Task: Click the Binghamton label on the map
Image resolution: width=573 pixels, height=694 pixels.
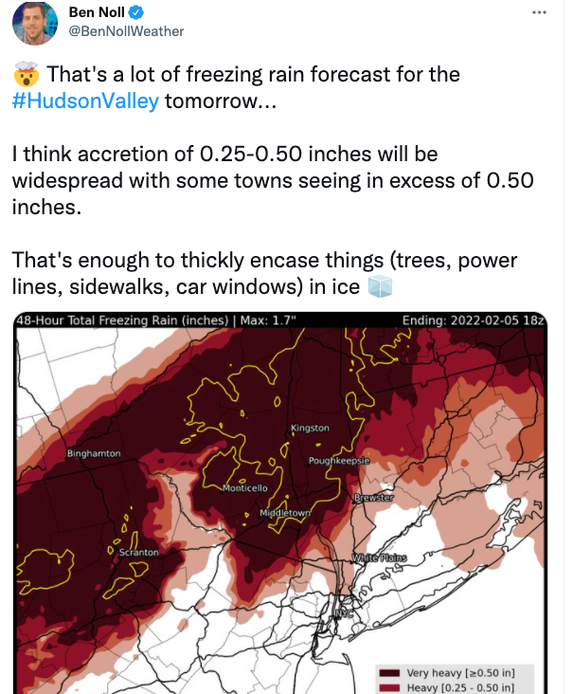Action: point(94,453)
